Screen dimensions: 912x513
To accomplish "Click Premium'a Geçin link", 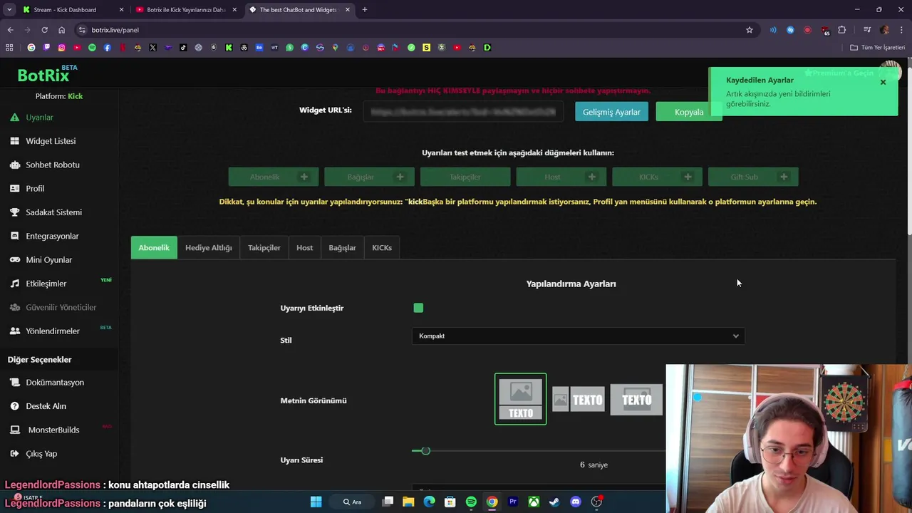I will [x=839, y=73].
